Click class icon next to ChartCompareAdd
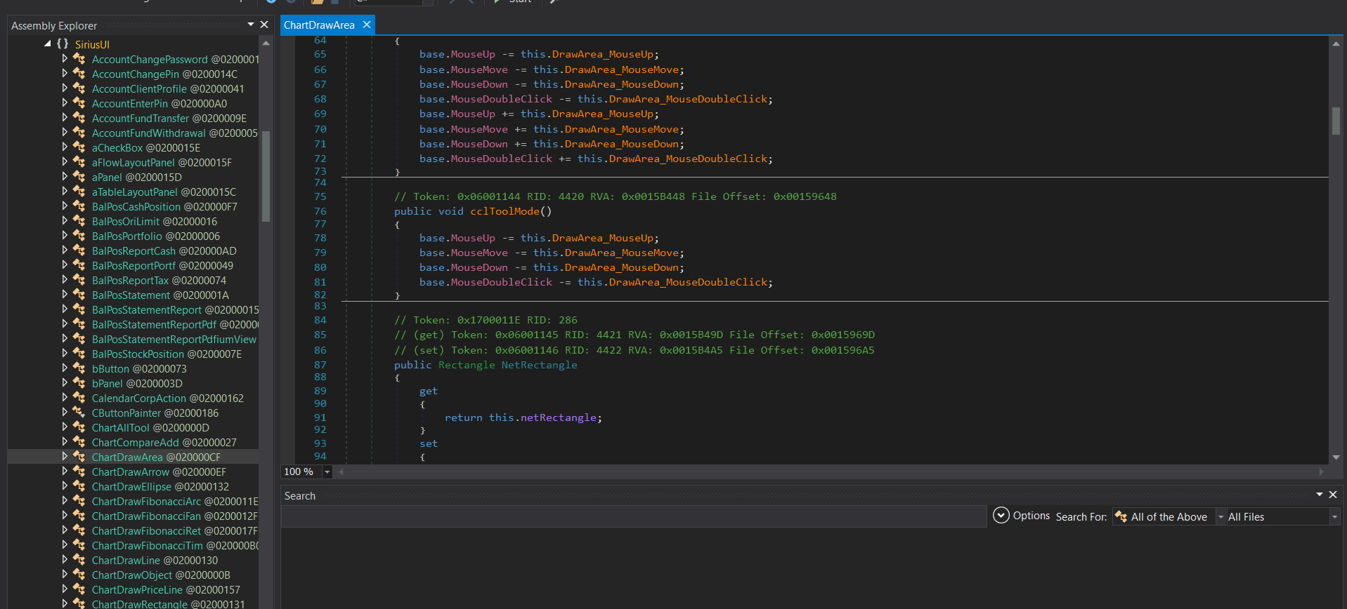This screenshot has width=1347, height=609. coord(79,442)
